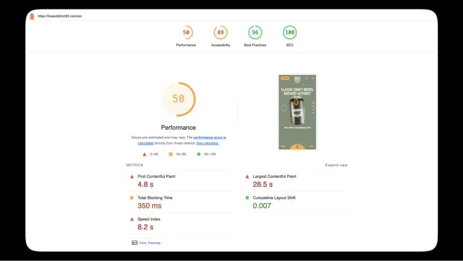Click the red triangle 0–49 legend icon
Screen dimensions: 463x261
(x=144, y=155)
